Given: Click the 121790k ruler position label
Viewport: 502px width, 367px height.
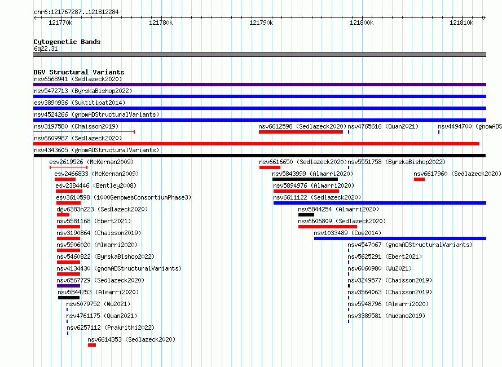Looking at the screenshot, I should coord(261,23).
